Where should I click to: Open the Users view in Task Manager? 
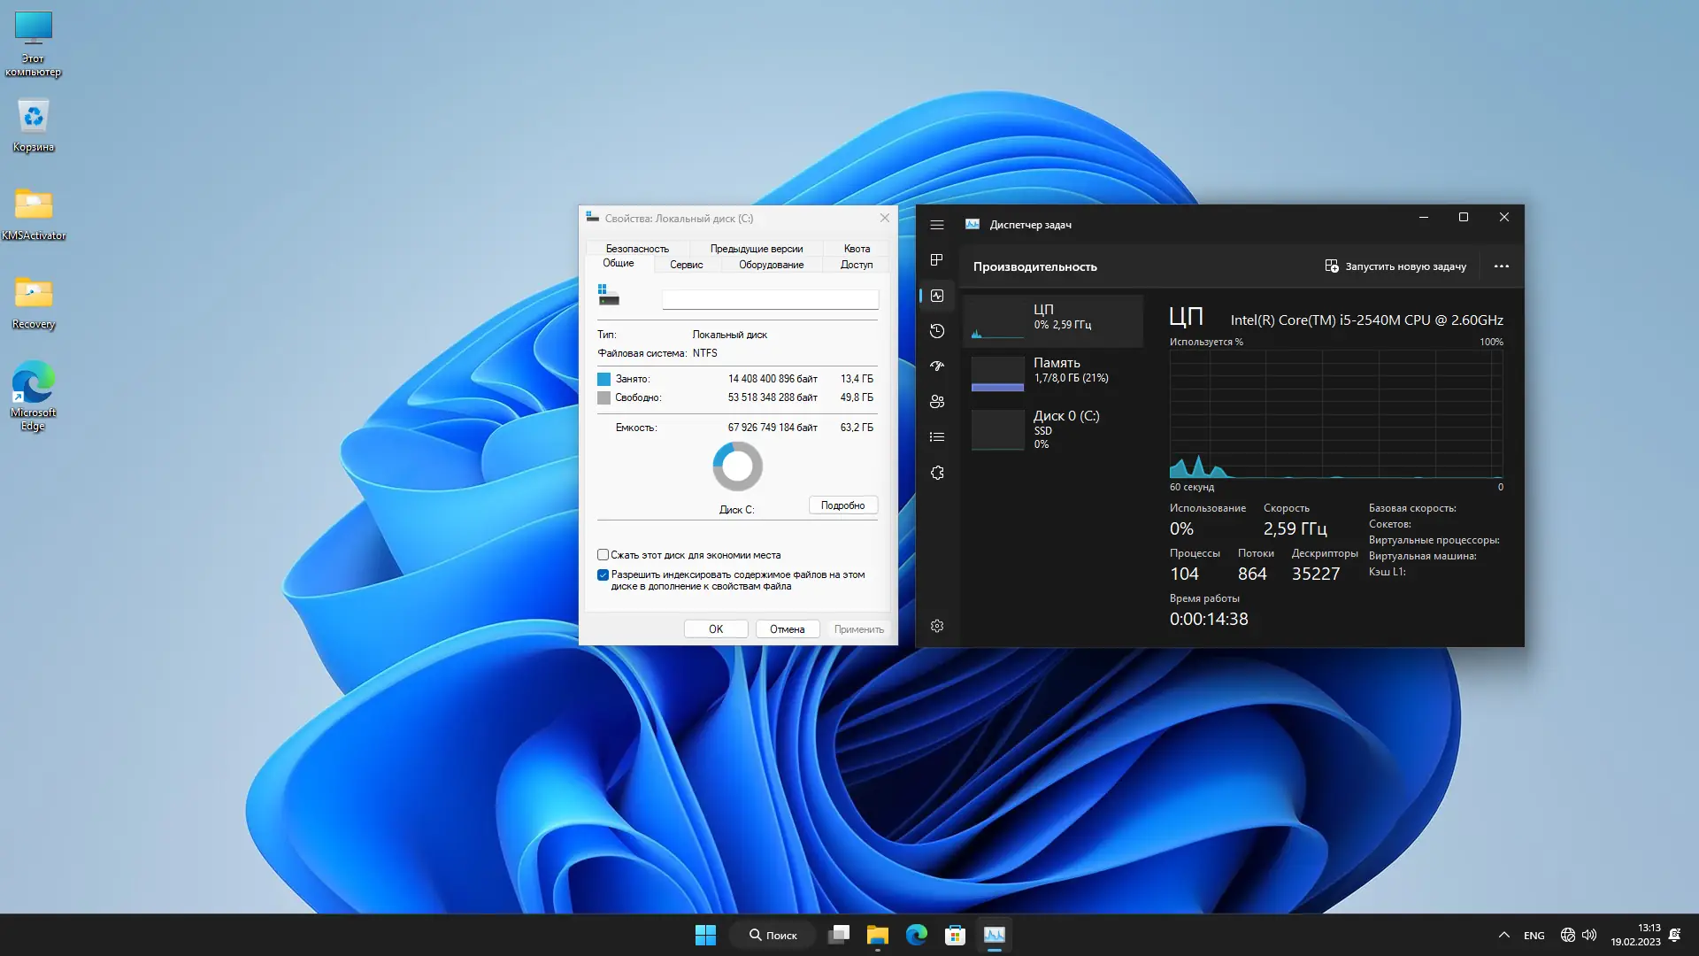point(937,401)
